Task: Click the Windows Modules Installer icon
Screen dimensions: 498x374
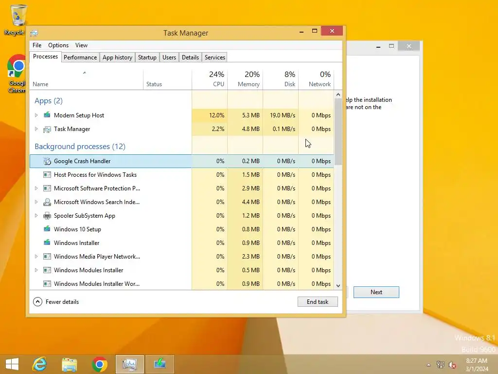Action: tap(47, 270)
